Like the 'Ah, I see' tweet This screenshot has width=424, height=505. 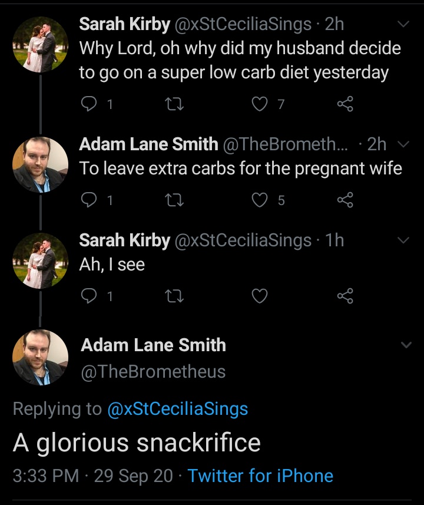260,296
